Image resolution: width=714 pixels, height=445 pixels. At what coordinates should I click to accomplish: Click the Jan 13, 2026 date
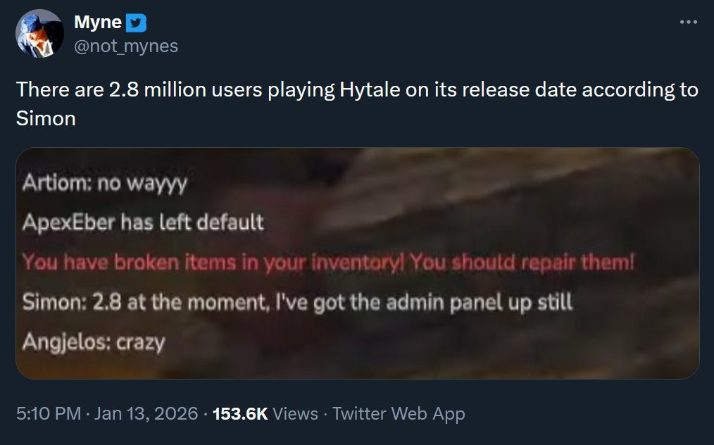(145, 414)
